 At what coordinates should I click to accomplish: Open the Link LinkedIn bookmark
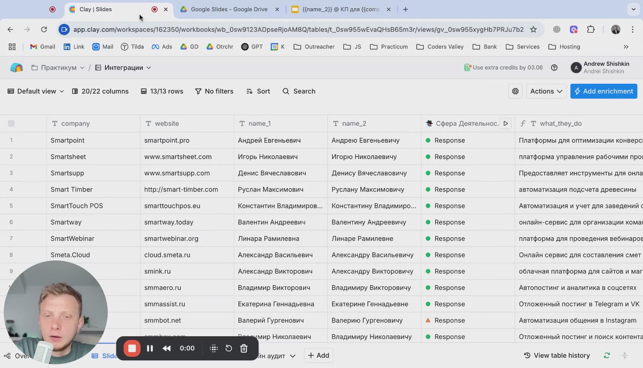point(74,47)
